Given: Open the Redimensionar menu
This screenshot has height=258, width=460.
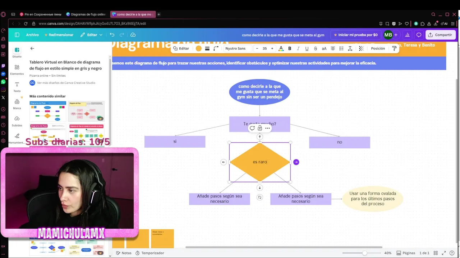Looking at the screenshot, I should tap(59, 35).
